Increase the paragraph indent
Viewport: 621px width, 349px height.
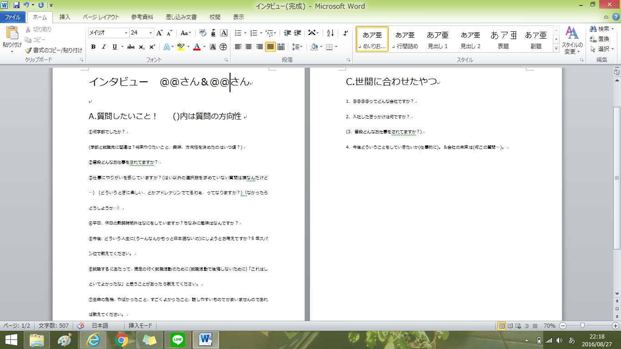tap(298, 33)
